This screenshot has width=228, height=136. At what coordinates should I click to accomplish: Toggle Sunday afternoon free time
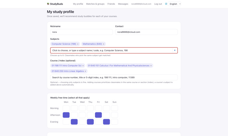click(x=115, y=115)
